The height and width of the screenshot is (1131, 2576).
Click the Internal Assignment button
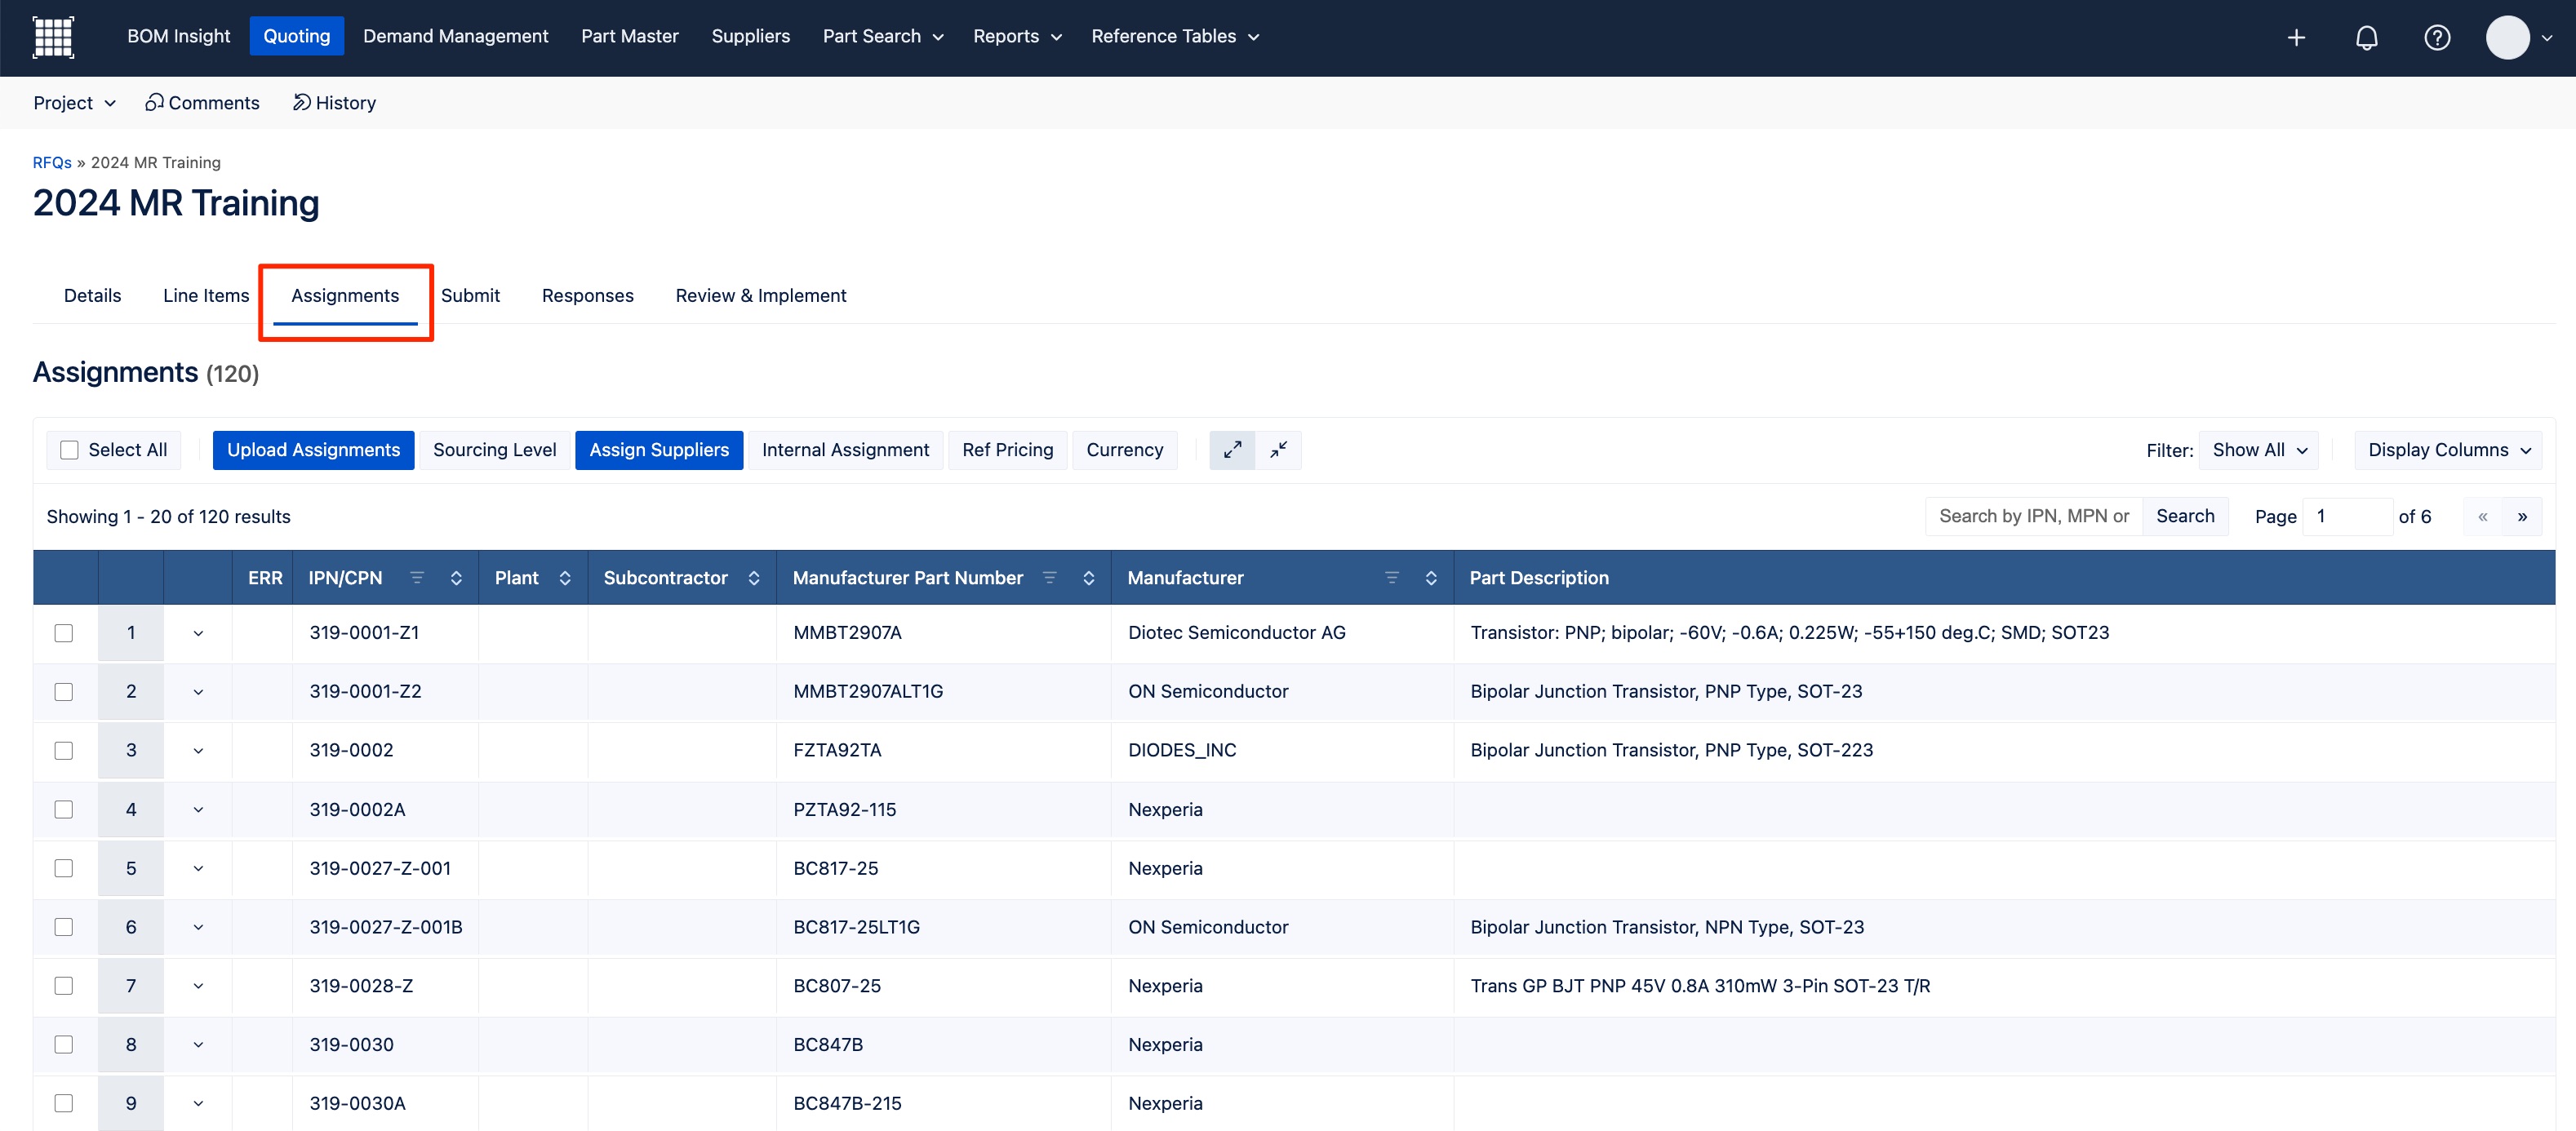coord(845,450)
